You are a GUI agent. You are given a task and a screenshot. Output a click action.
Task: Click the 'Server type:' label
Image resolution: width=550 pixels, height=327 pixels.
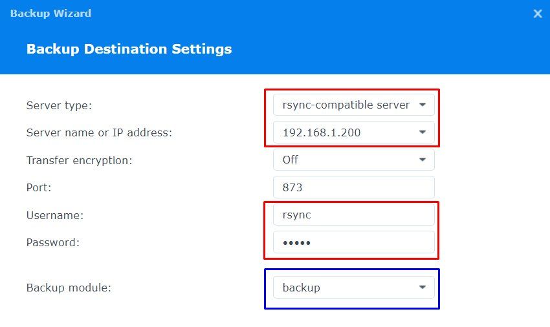click(59, 105)
